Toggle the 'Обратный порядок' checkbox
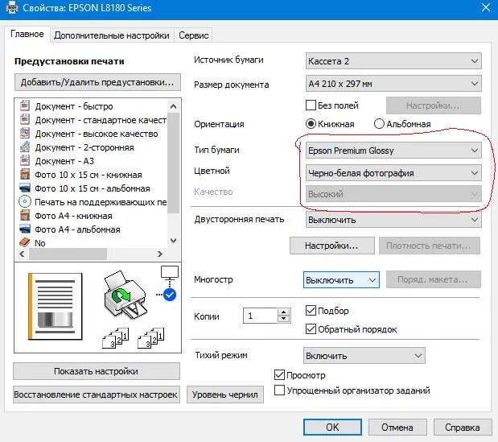 [311, 329]
